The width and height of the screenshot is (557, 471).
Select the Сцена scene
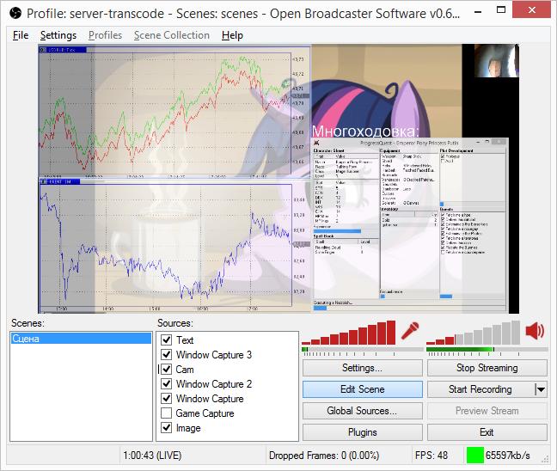(x=81, y=338)
